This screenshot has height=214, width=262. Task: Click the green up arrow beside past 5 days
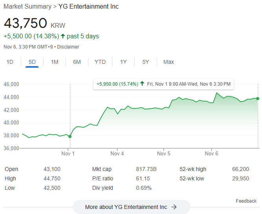tap(63, 36)
